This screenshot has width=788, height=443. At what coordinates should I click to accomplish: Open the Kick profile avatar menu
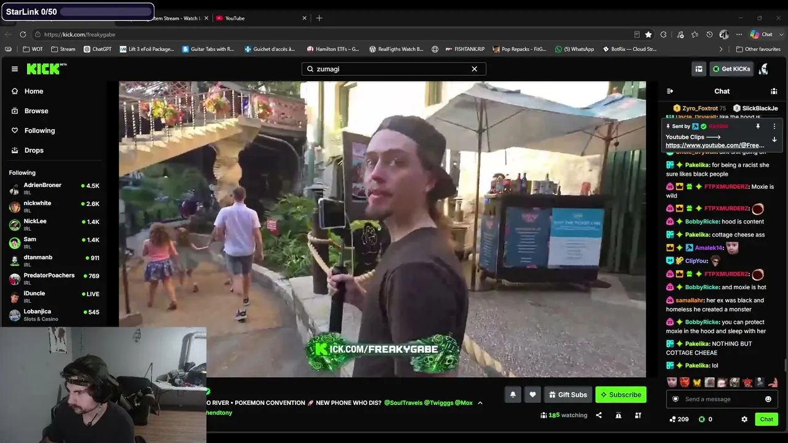pyautogui.click(x=764, y=69)
